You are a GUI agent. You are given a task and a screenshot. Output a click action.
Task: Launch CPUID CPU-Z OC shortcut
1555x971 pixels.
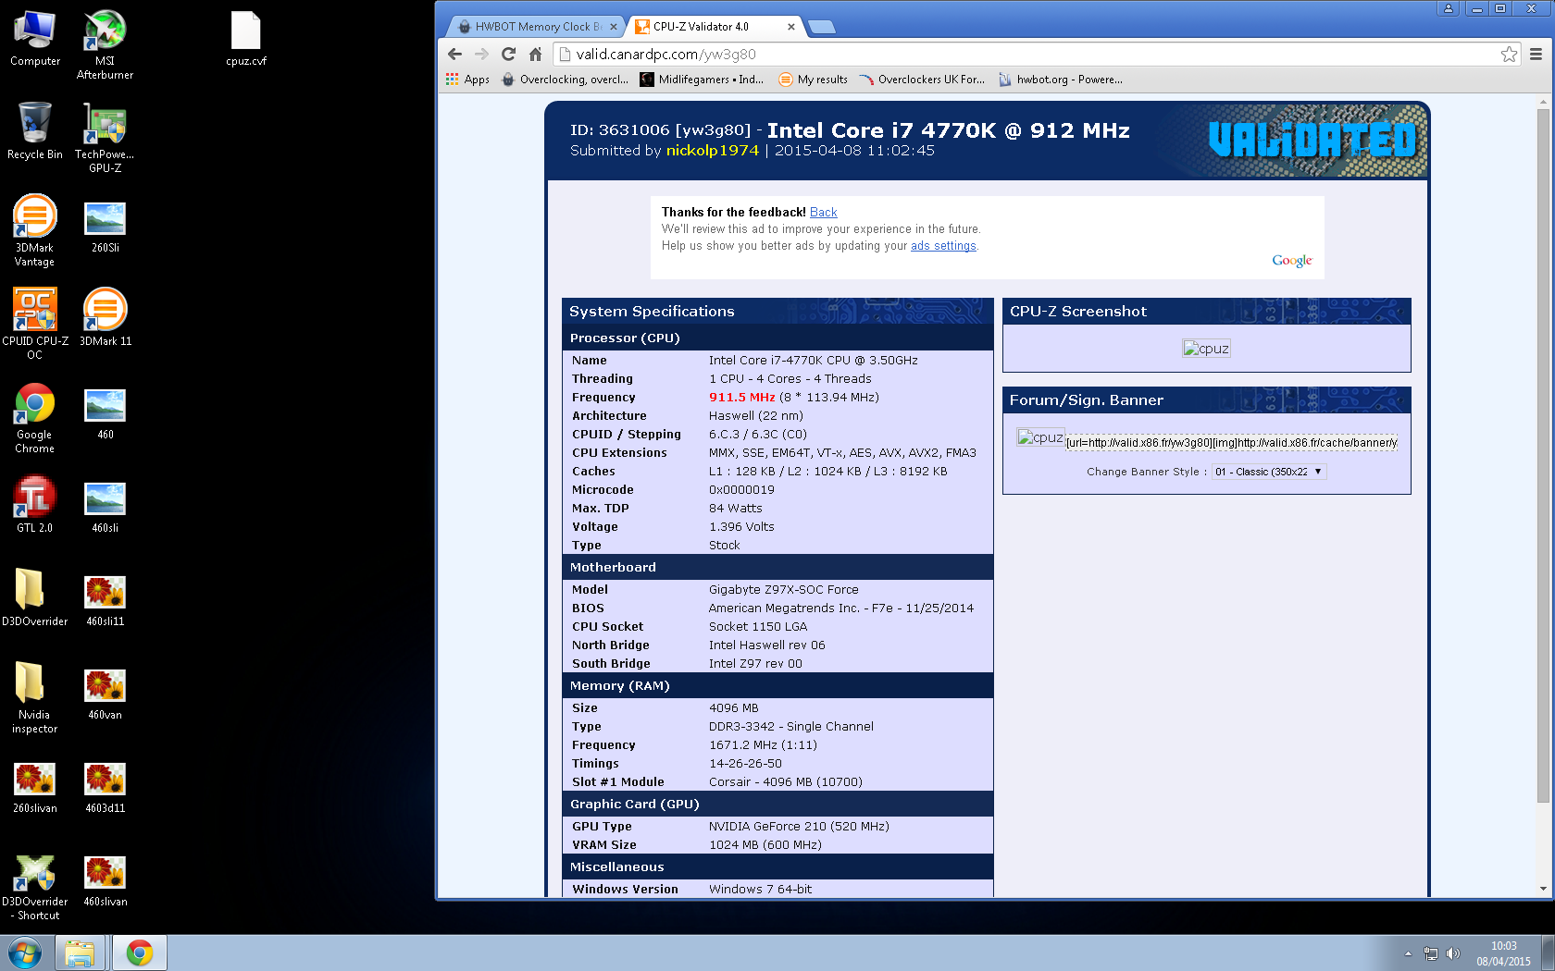point(35,324)
